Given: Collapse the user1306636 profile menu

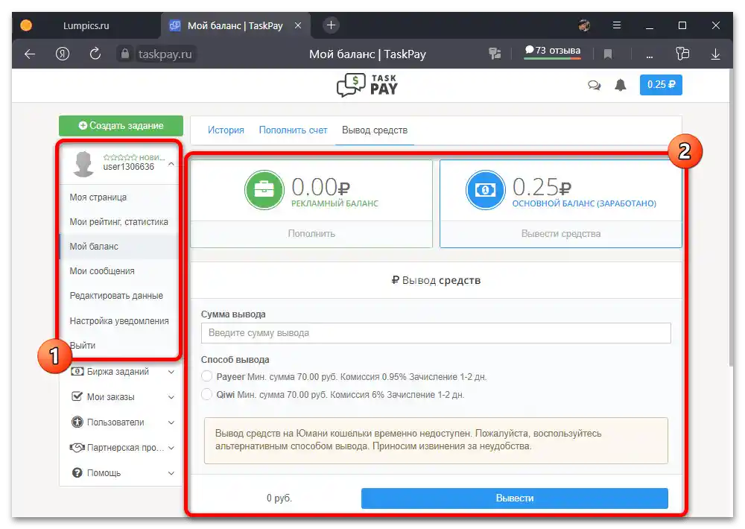Looking at the screenshot, I should [171, 164].
